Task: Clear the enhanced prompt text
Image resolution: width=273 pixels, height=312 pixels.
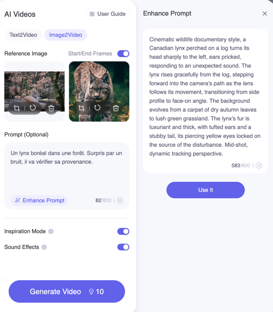Action: coord(259,165)
